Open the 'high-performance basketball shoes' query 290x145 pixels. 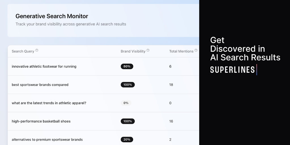click(41, 121)
